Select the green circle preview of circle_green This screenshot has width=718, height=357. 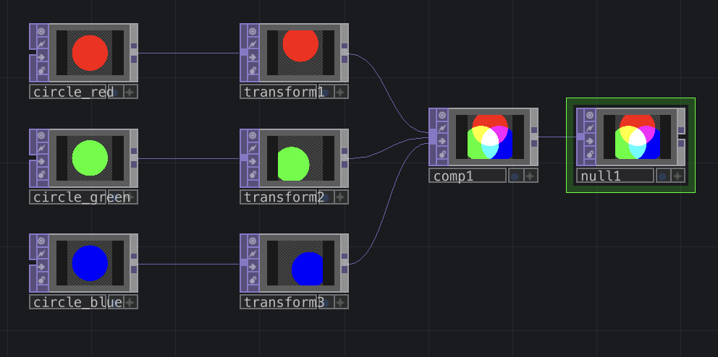[x=90, y=158]
